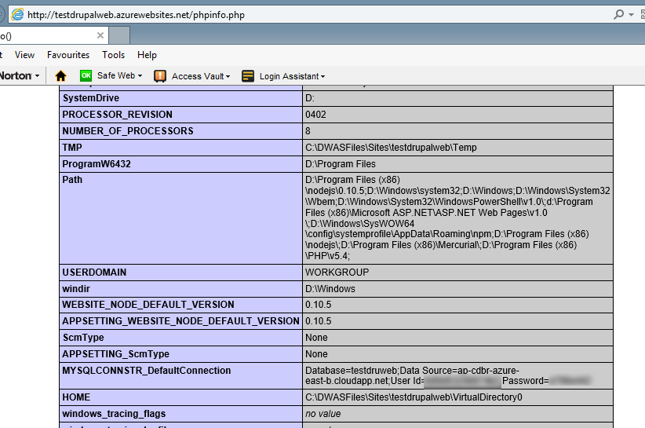Expand the Login Assistant dropdown
This screenshot has height=428, width=645.
(323, 76)
